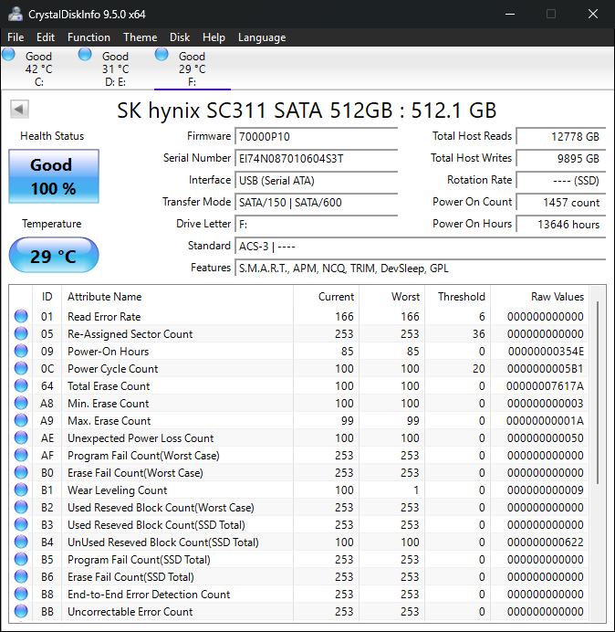
Task: Click the status icon for Erase Fail Count(SSD Total)
Action: [21, 576]
